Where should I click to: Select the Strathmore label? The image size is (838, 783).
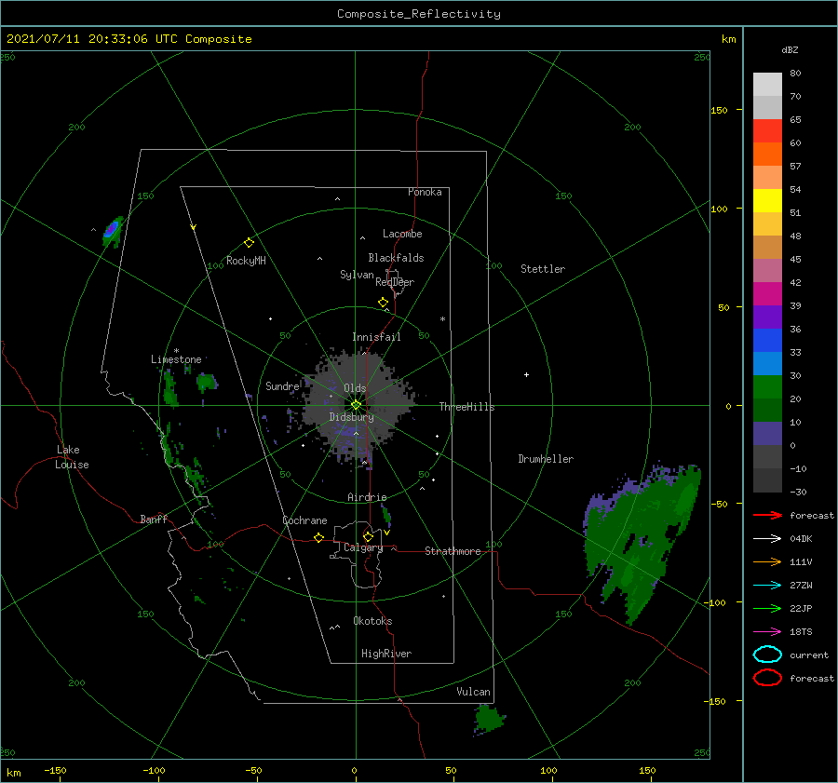tap(453, 551)
